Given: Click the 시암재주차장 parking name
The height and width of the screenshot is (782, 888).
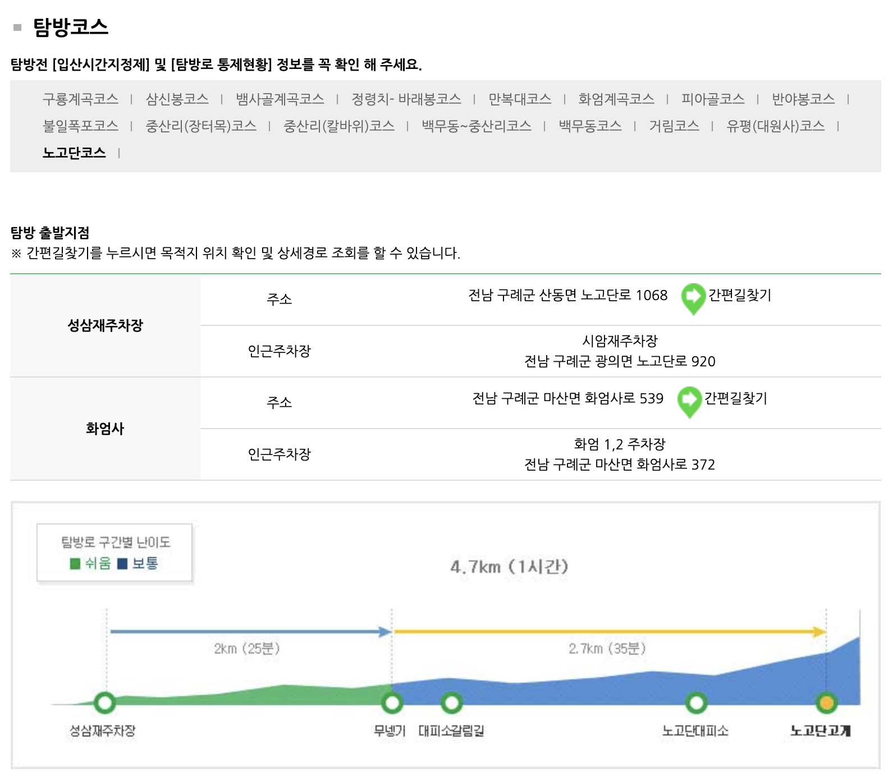Looking at the screenshot, I should pyautogui.click(x=620, y=341).
